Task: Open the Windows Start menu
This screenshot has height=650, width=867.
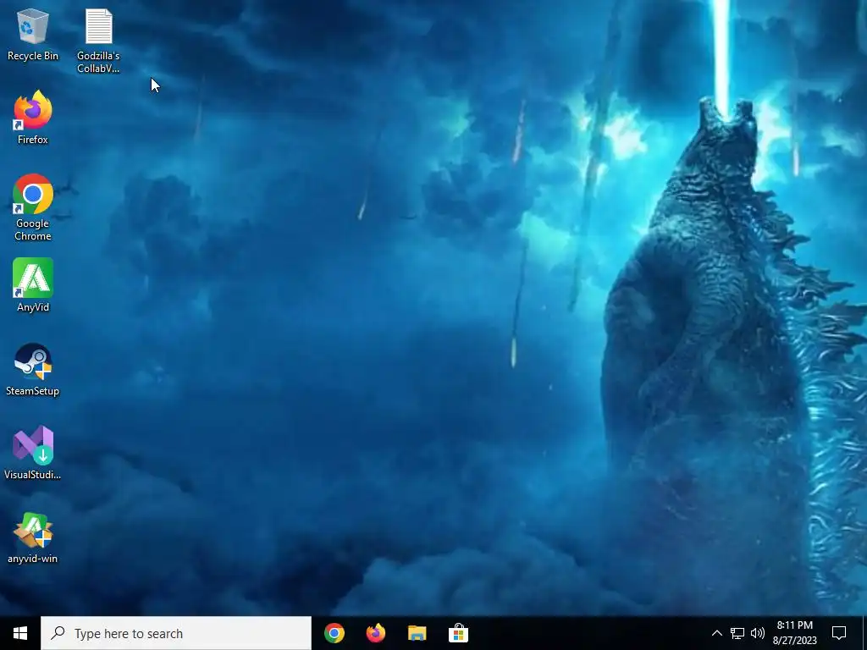Action: (20, 633)
